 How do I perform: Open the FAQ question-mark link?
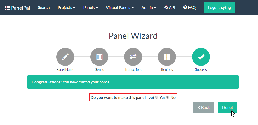[189, 8]
